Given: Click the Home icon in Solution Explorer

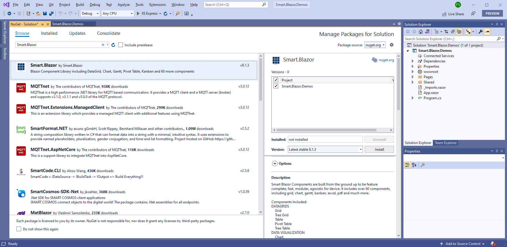Looking at the screenshot, I should coord(421,32).
